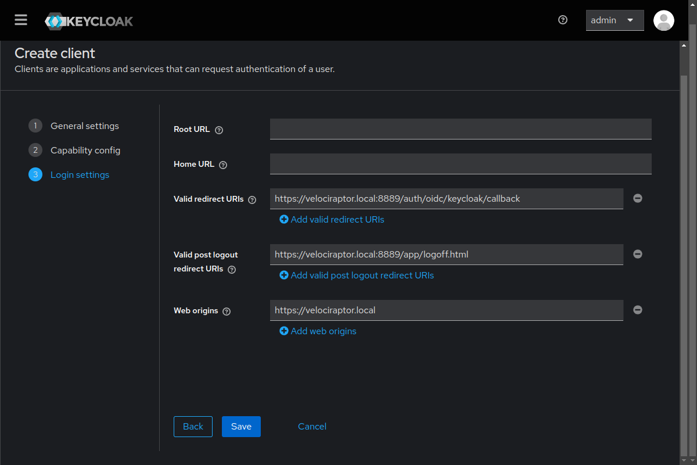Click Add web origins link
Viewport: 697px width, 465px height.
318,331
